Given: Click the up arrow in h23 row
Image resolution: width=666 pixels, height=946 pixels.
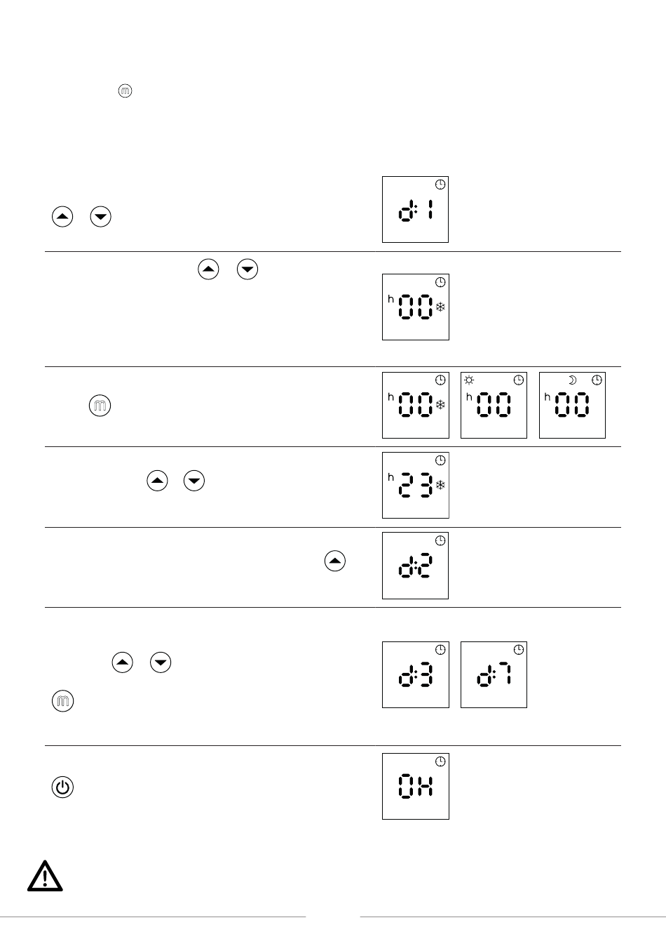Looking at the screenshot, I should coord(158,481).
